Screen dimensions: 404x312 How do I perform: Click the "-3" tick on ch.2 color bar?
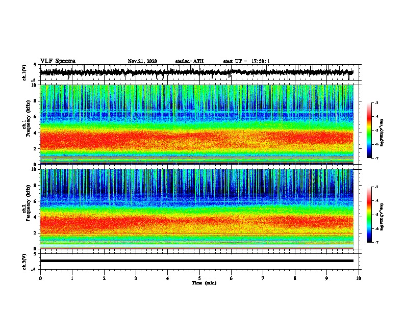click(376, 187)
